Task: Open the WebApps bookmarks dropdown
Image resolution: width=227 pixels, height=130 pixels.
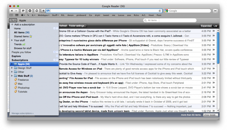Action: 44,15
